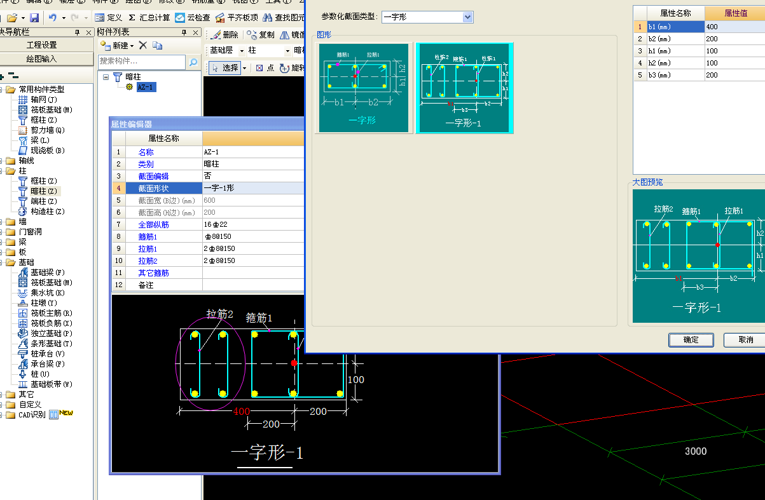This screenshot has height=500, width=765.
Task: Select 基础梁(F) in navigation tree
Action: 41,272
